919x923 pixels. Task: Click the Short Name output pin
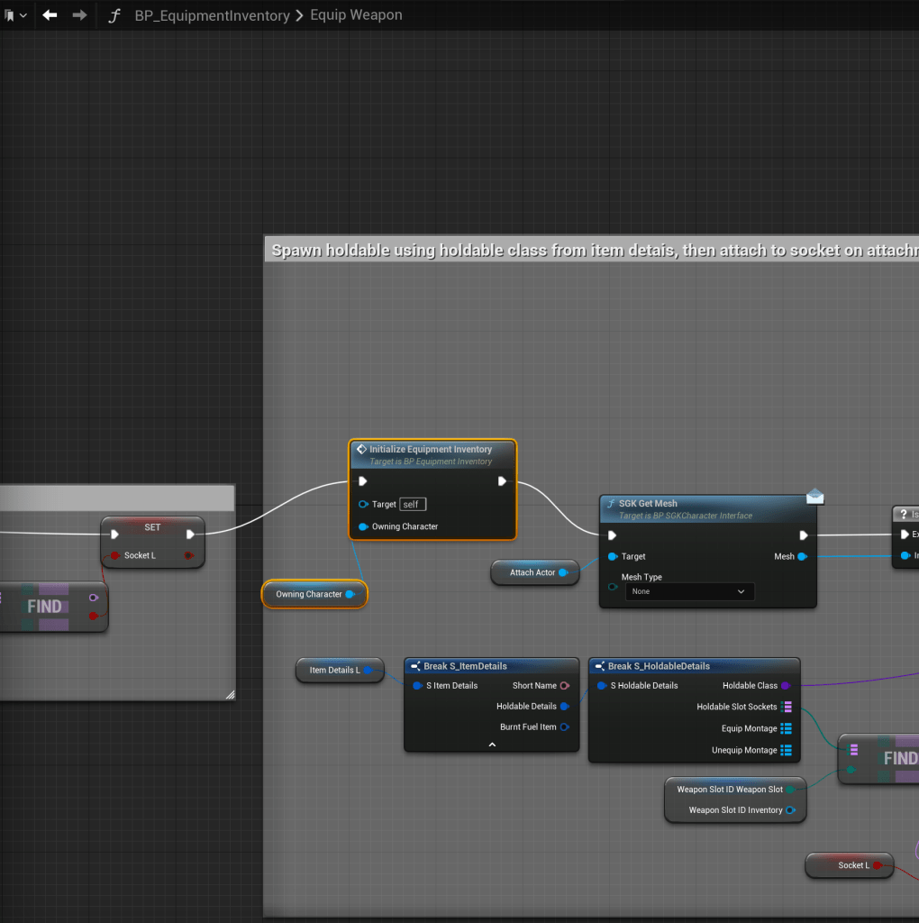(565, 686)
